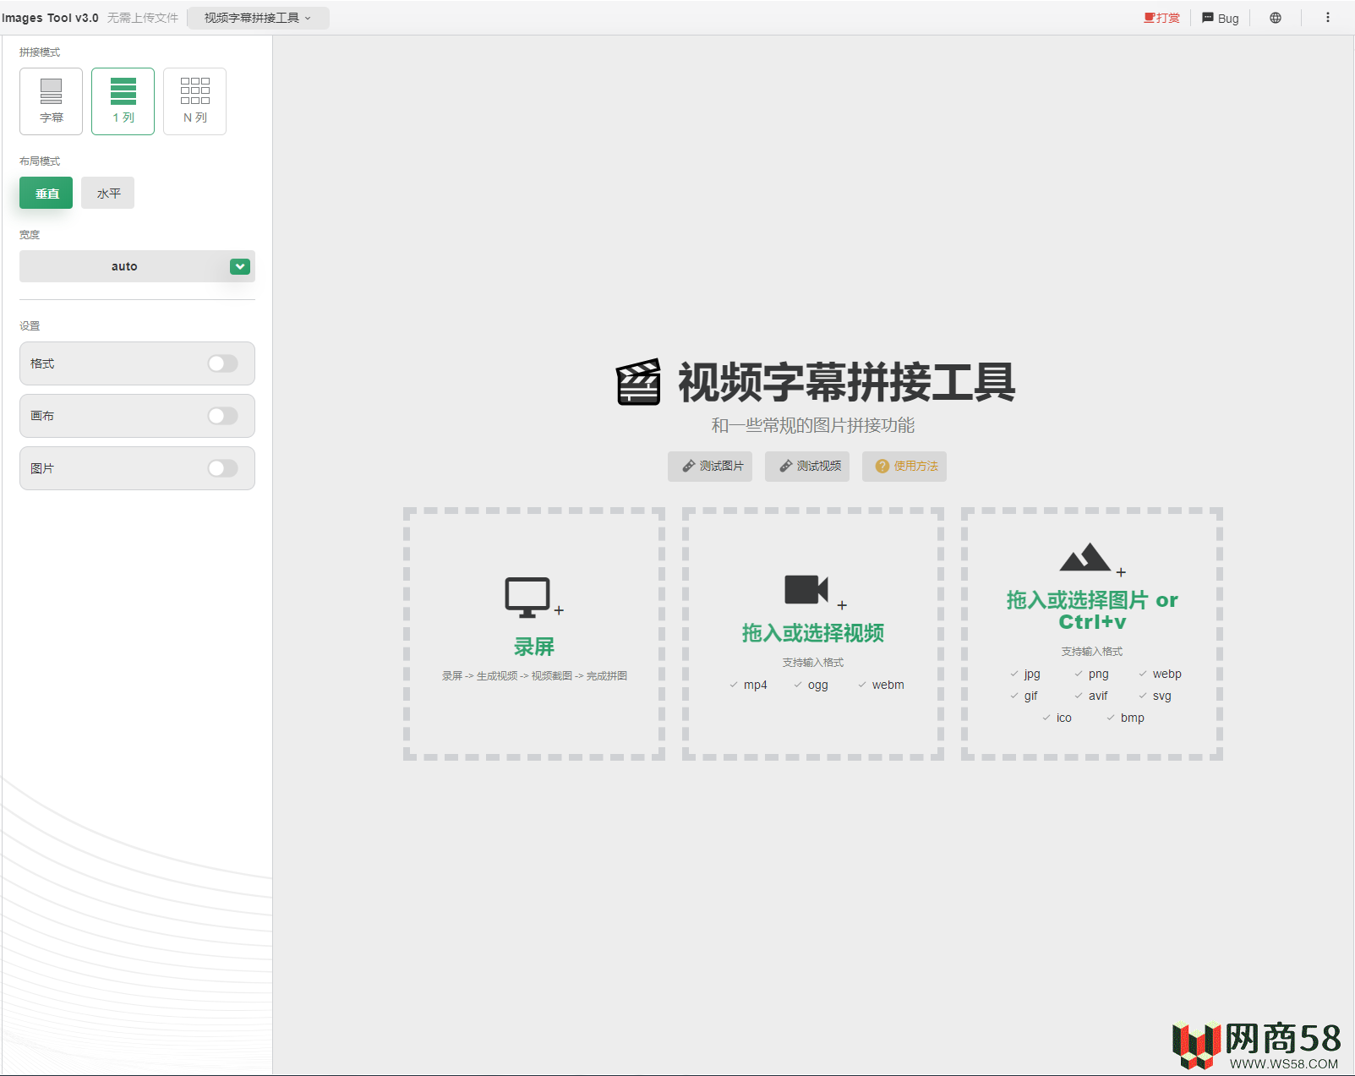Click the 录屏 heading

(x=534, y=647)
